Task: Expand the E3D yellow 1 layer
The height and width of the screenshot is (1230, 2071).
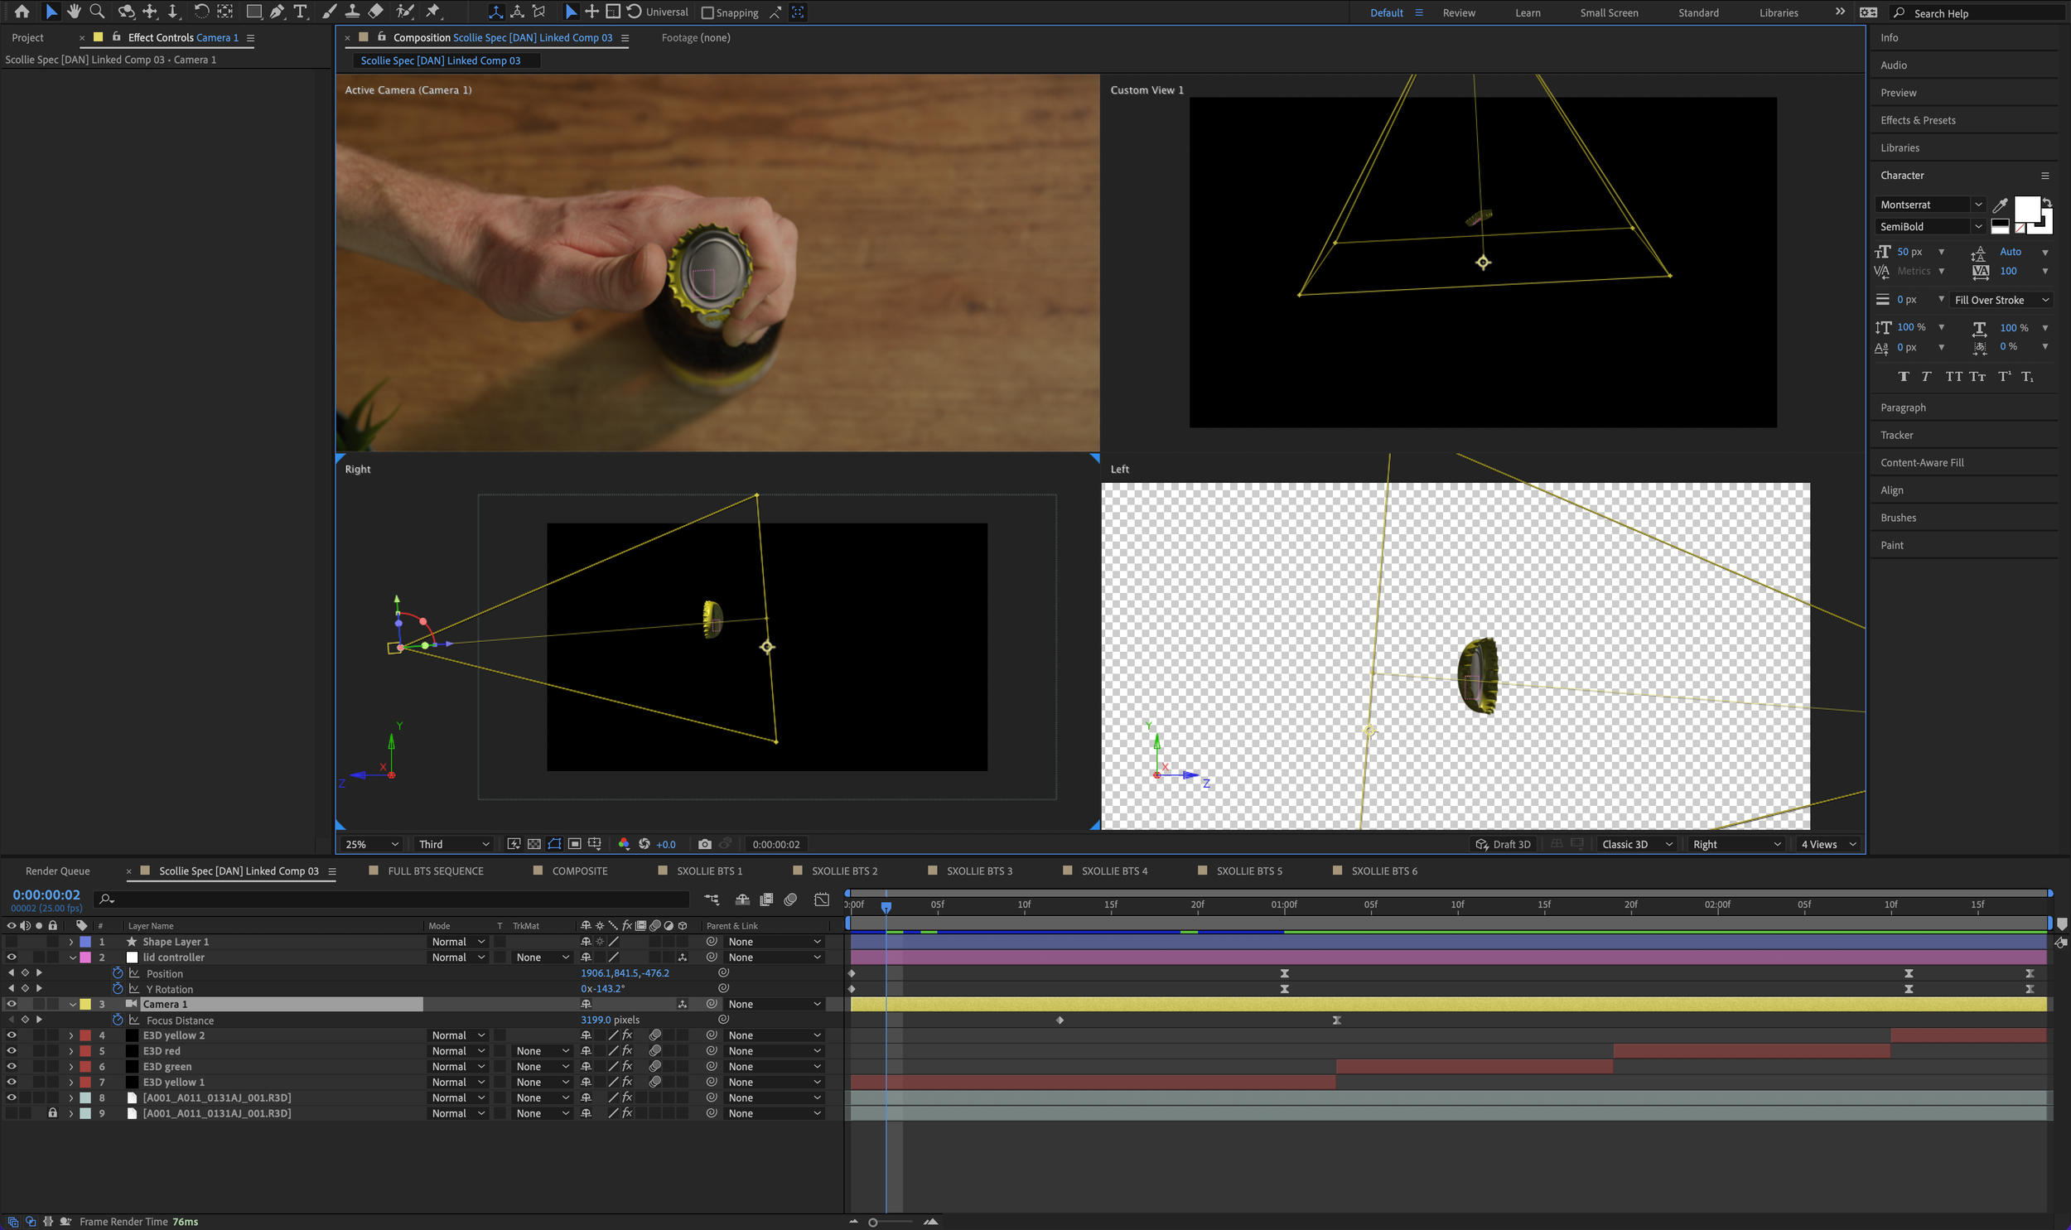Action: tap(71, 1082)
